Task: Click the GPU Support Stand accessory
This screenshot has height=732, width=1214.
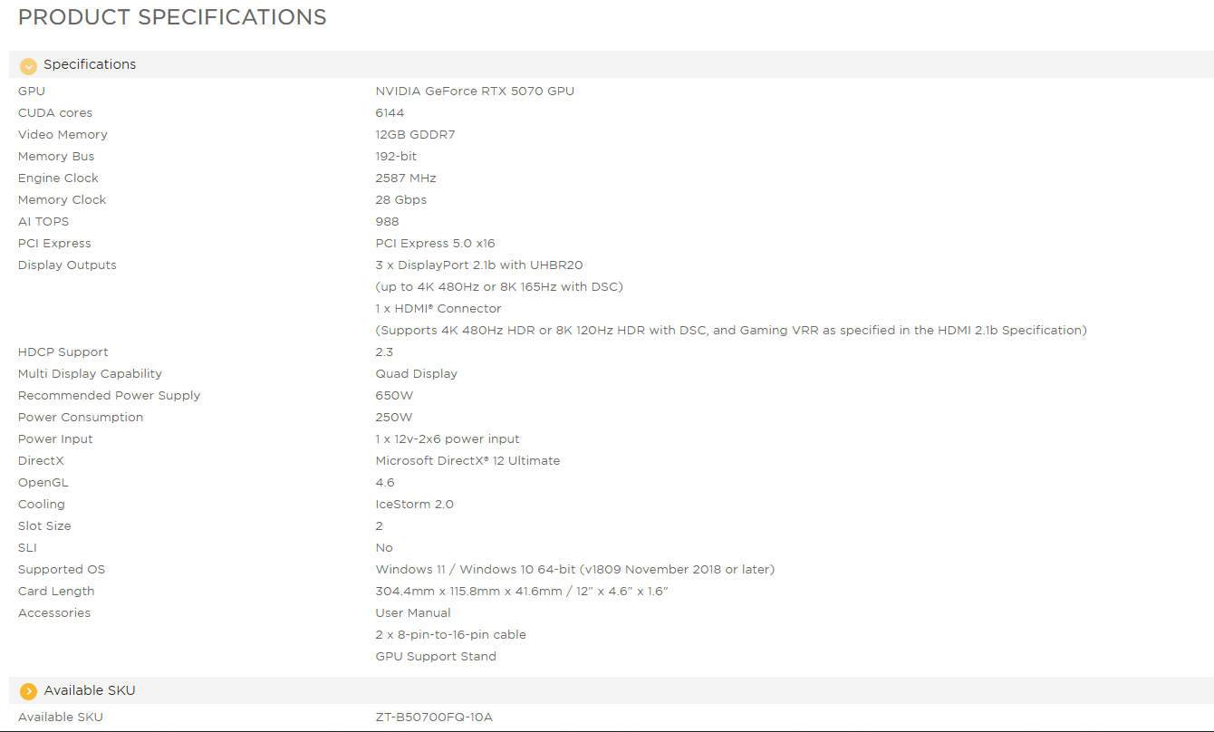Action: pos(436,656)
